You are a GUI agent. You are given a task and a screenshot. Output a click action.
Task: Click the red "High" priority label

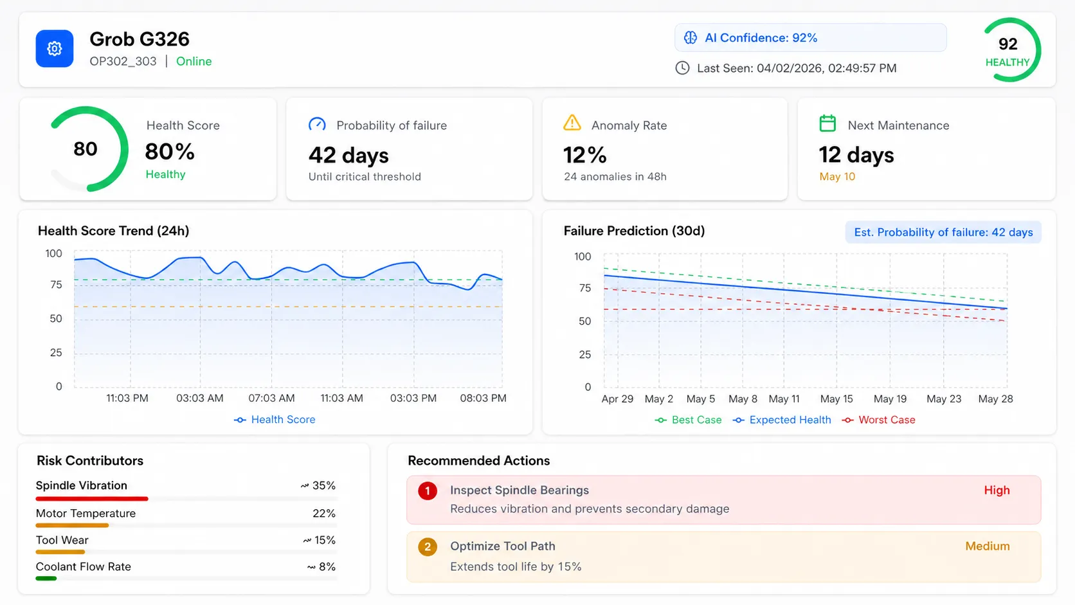997,491
